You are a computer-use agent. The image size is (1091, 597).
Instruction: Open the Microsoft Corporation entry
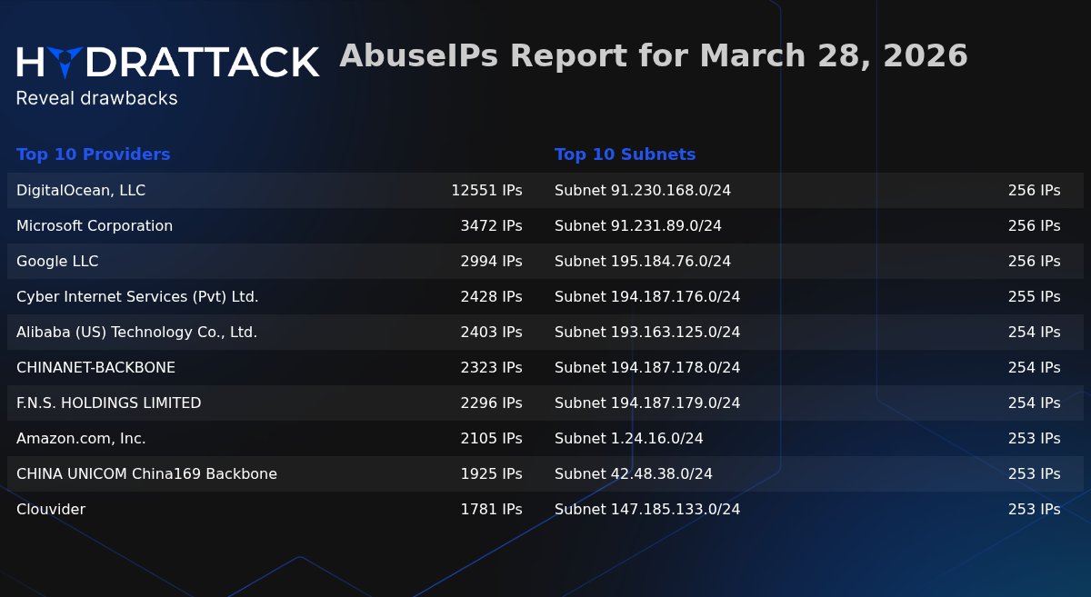tap(95, 226)
